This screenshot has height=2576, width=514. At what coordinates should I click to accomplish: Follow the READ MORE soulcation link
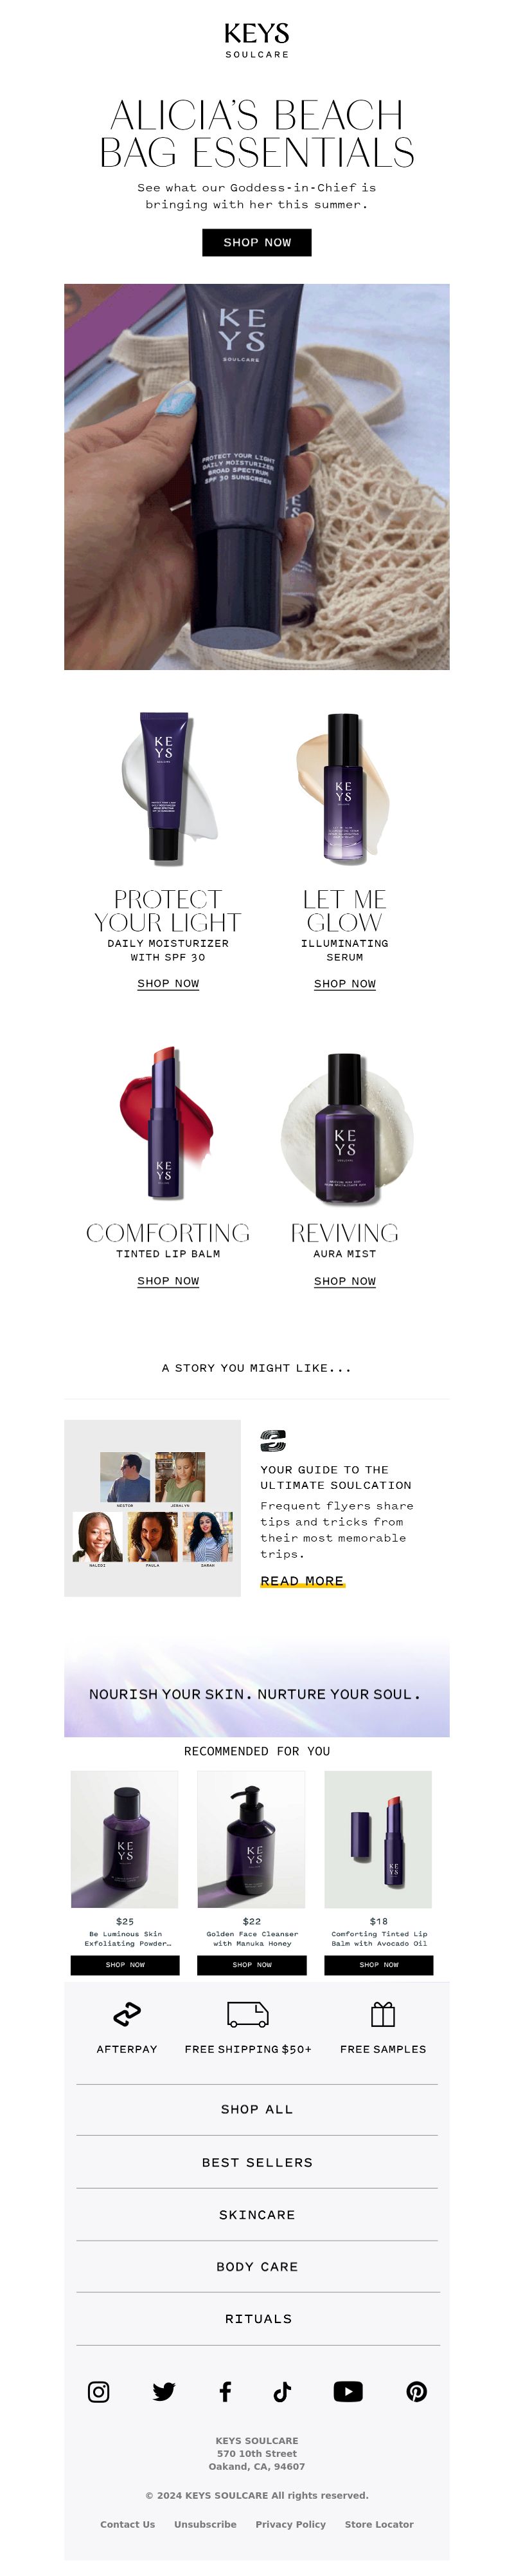pos(301,1580)
